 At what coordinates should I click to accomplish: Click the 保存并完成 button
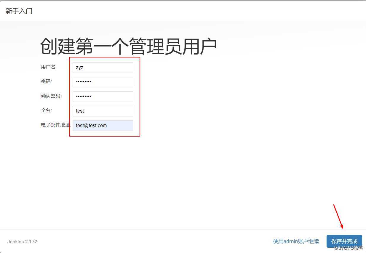(x=344, y=241)
